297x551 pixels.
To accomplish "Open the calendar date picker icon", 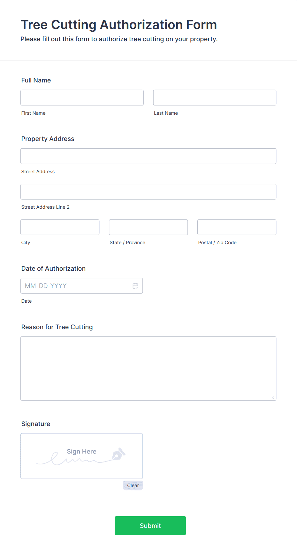I will tap(135, 286).
